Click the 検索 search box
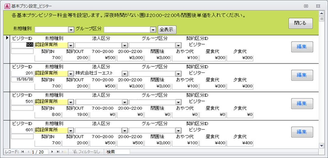328x158 pixels. [x=117, y=152]
